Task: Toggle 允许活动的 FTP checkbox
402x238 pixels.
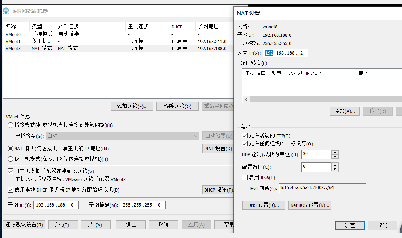Action: [245, 136]
